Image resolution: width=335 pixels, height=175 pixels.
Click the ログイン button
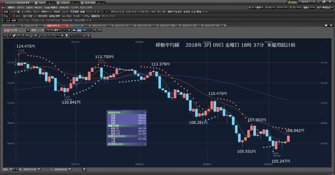coord(305,2)
